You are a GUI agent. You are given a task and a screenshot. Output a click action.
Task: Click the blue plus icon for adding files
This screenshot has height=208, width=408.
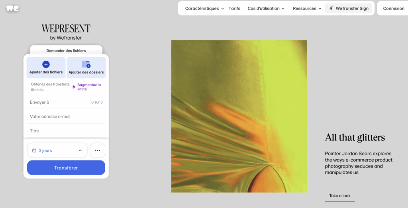point(46,64)
